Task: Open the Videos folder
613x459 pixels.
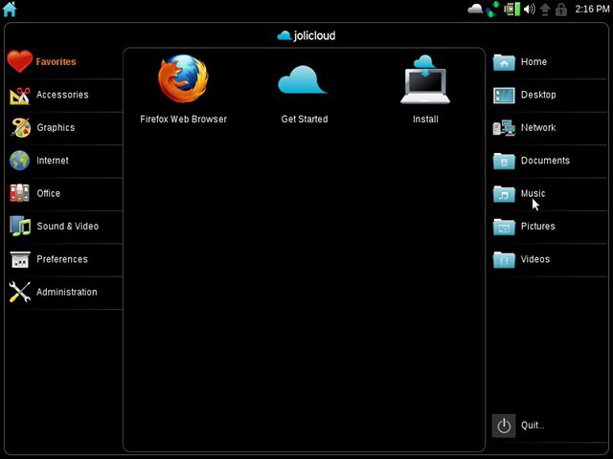Action: click(x=549, y=259)
